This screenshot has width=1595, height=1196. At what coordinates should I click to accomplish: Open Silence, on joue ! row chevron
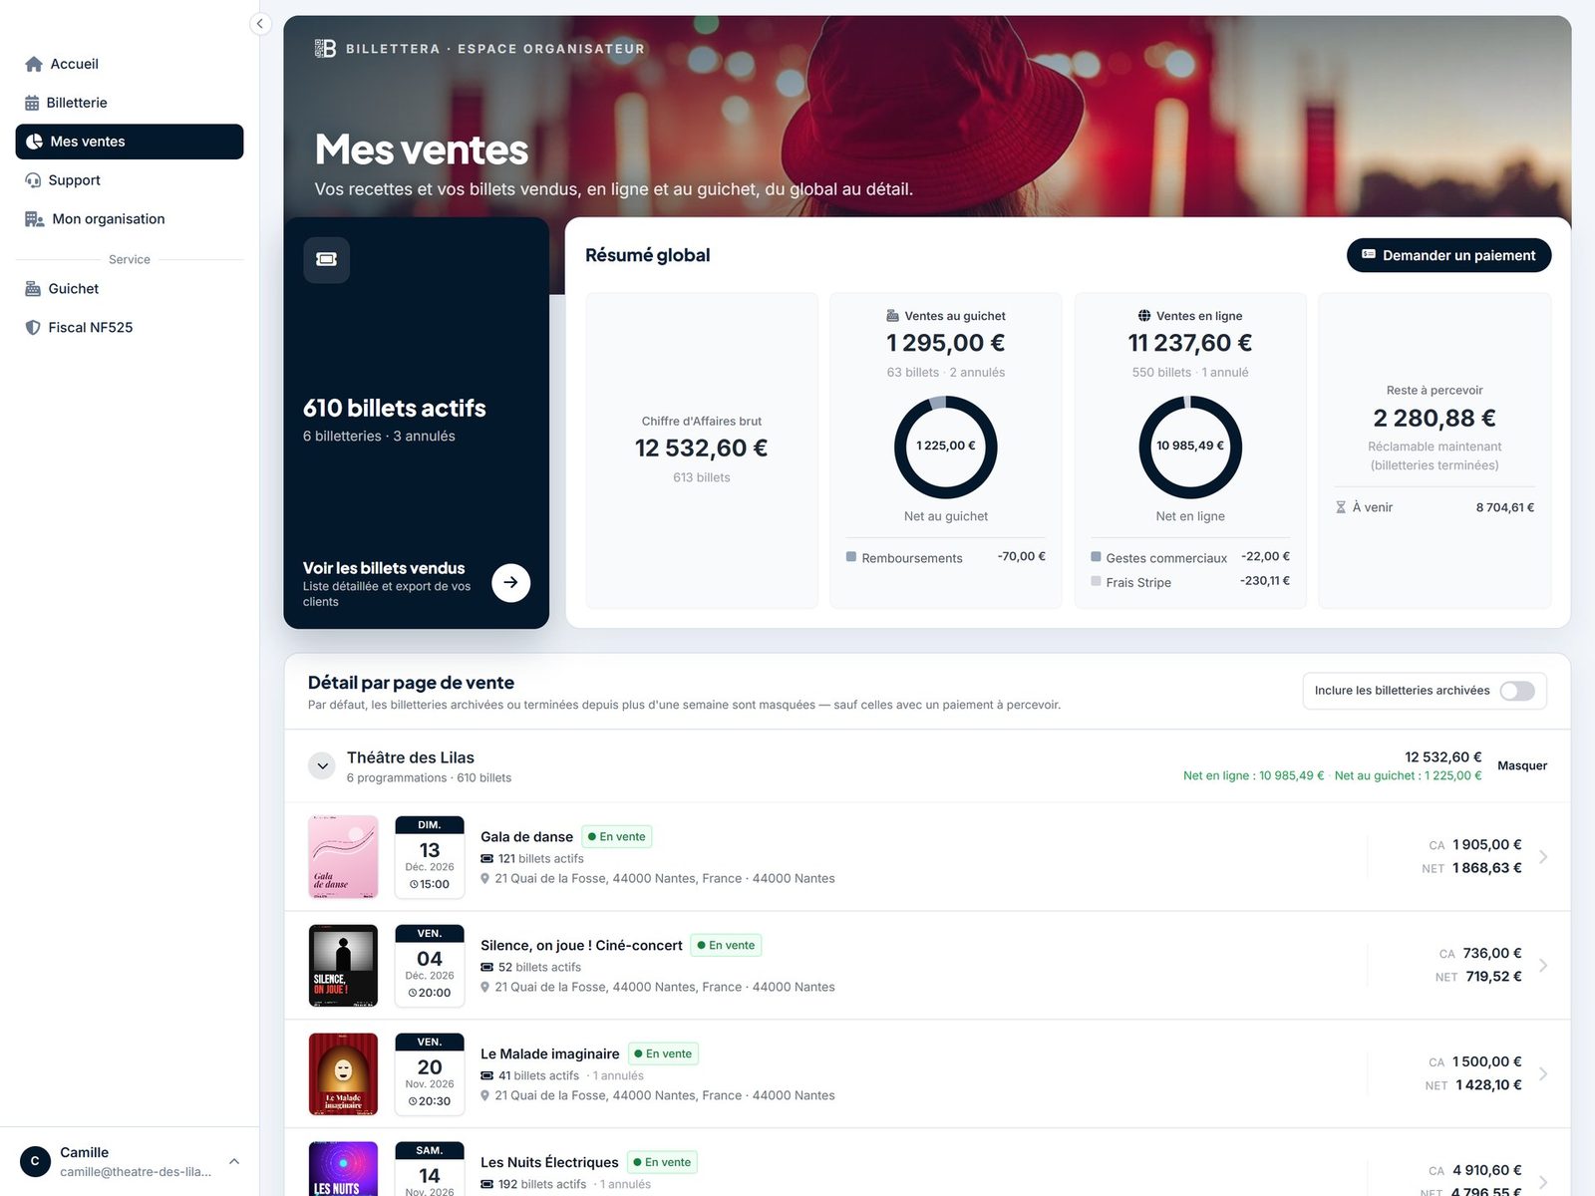[x=1543, y=966]
